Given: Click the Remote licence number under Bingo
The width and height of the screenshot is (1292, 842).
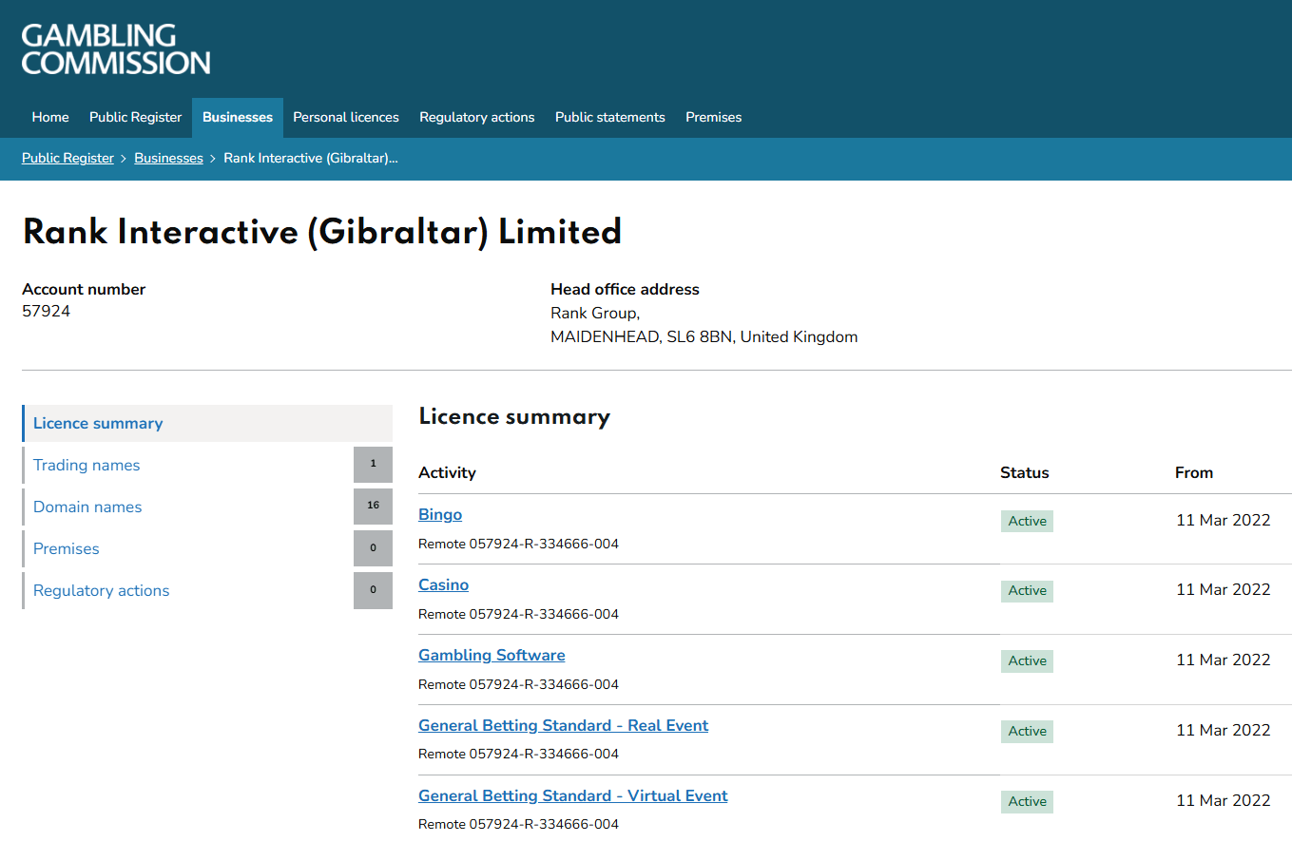Looking at the screenshot, I should 518,545.
